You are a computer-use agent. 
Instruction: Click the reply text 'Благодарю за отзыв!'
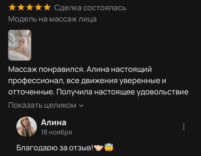[x=55, y=147]
